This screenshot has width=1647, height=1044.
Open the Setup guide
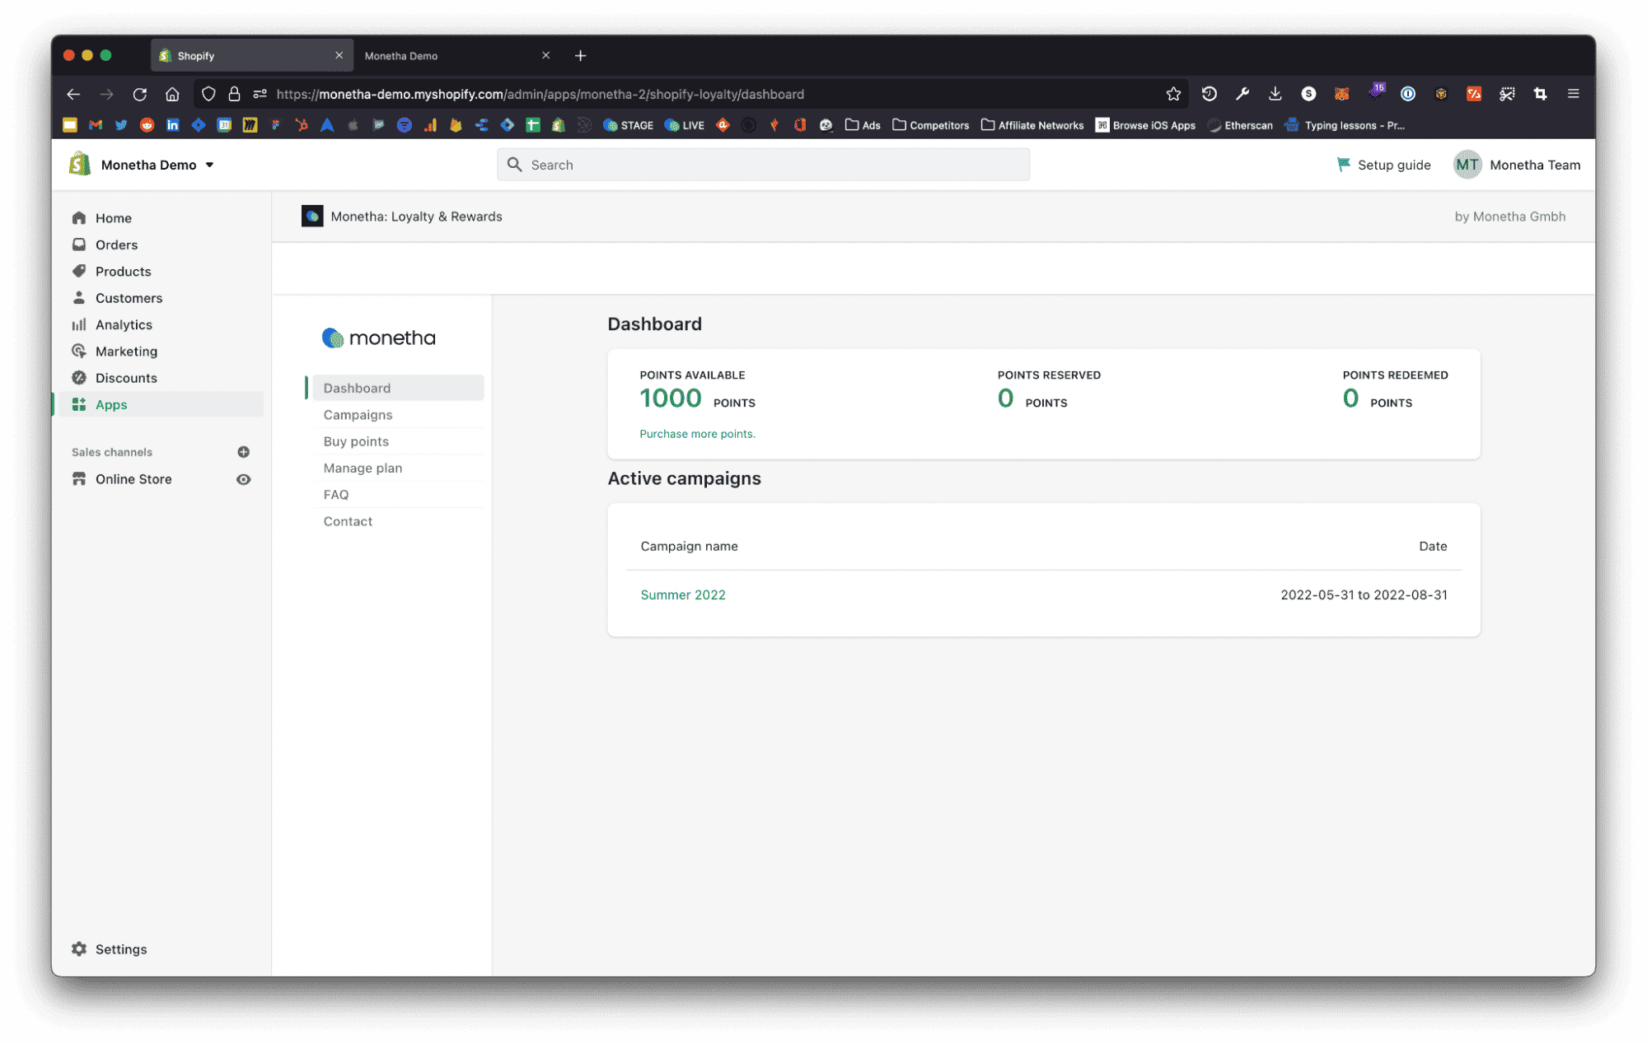click(x=1383, y=165)
